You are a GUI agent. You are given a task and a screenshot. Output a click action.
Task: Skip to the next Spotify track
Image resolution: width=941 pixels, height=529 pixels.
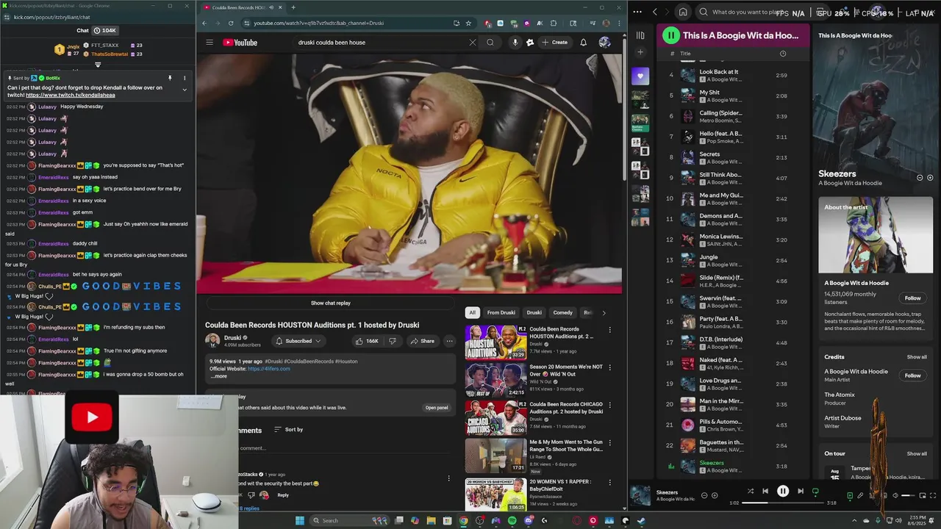[800, 491]
